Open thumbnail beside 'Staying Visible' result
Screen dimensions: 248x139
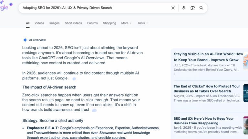246,61
